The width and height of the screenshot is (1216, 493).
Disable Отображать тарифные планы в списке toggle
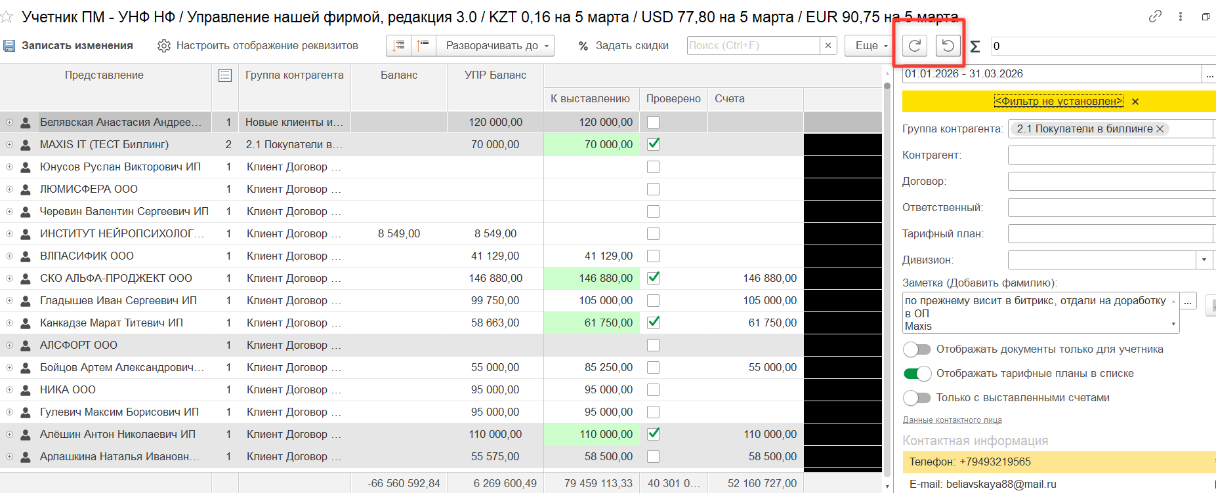click(x=917, y=374)
